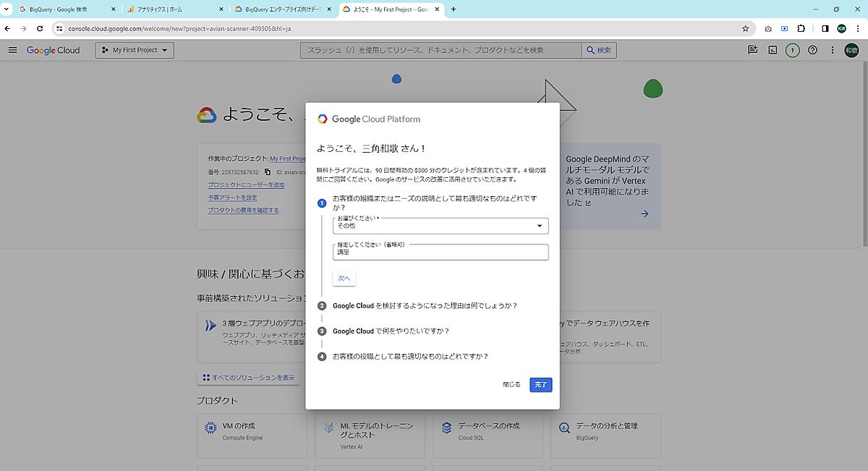Activate Cloud Shell terminal icon

(x=773, y=50)
